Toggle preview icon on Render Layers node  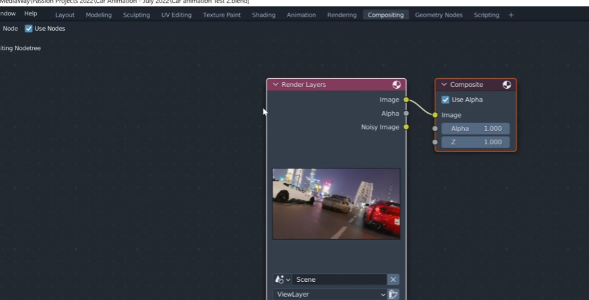396,85
